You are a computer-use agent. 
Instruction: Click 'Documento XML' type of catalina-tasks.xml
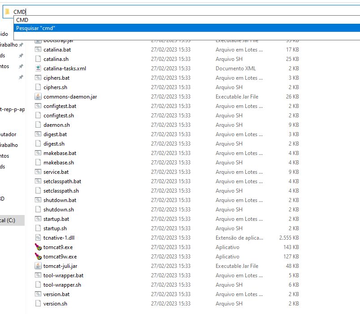coord(236,69)
